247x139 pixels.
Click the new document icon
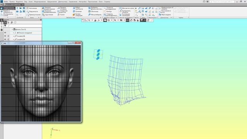(x=17, y=8)
